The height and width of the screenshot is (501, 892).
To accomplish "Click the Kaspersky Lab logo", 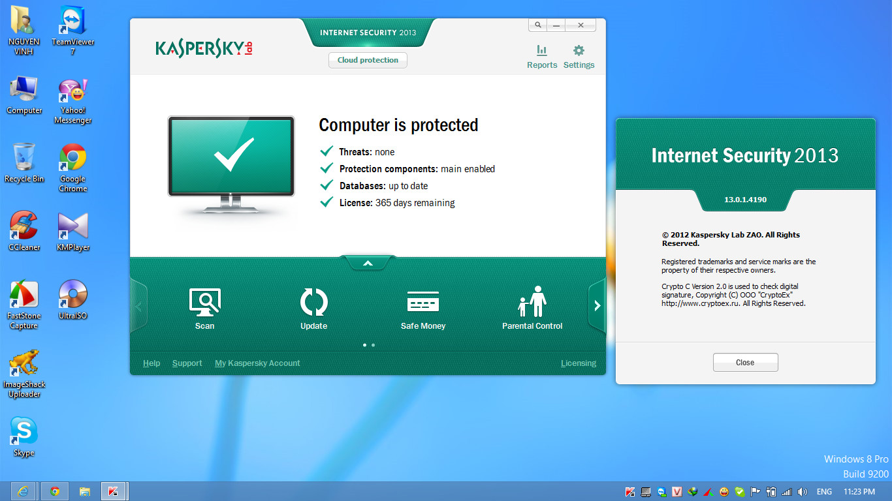I will click(204, 48).
